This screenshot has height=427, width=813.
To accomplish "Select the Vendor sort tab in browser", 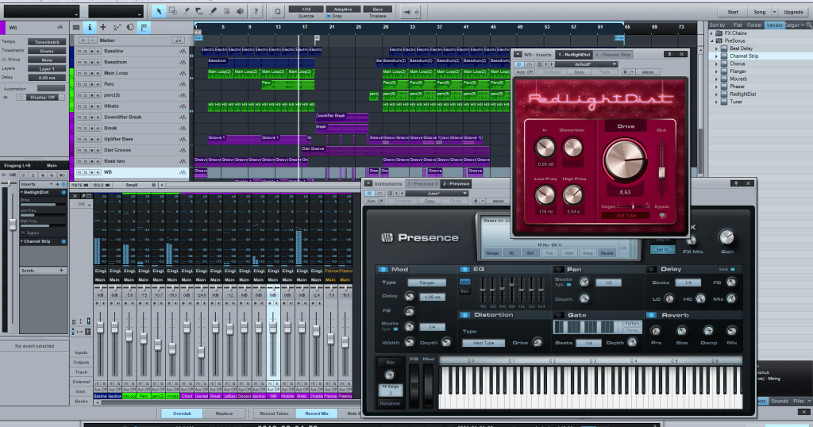I will [x=774, y=25].
